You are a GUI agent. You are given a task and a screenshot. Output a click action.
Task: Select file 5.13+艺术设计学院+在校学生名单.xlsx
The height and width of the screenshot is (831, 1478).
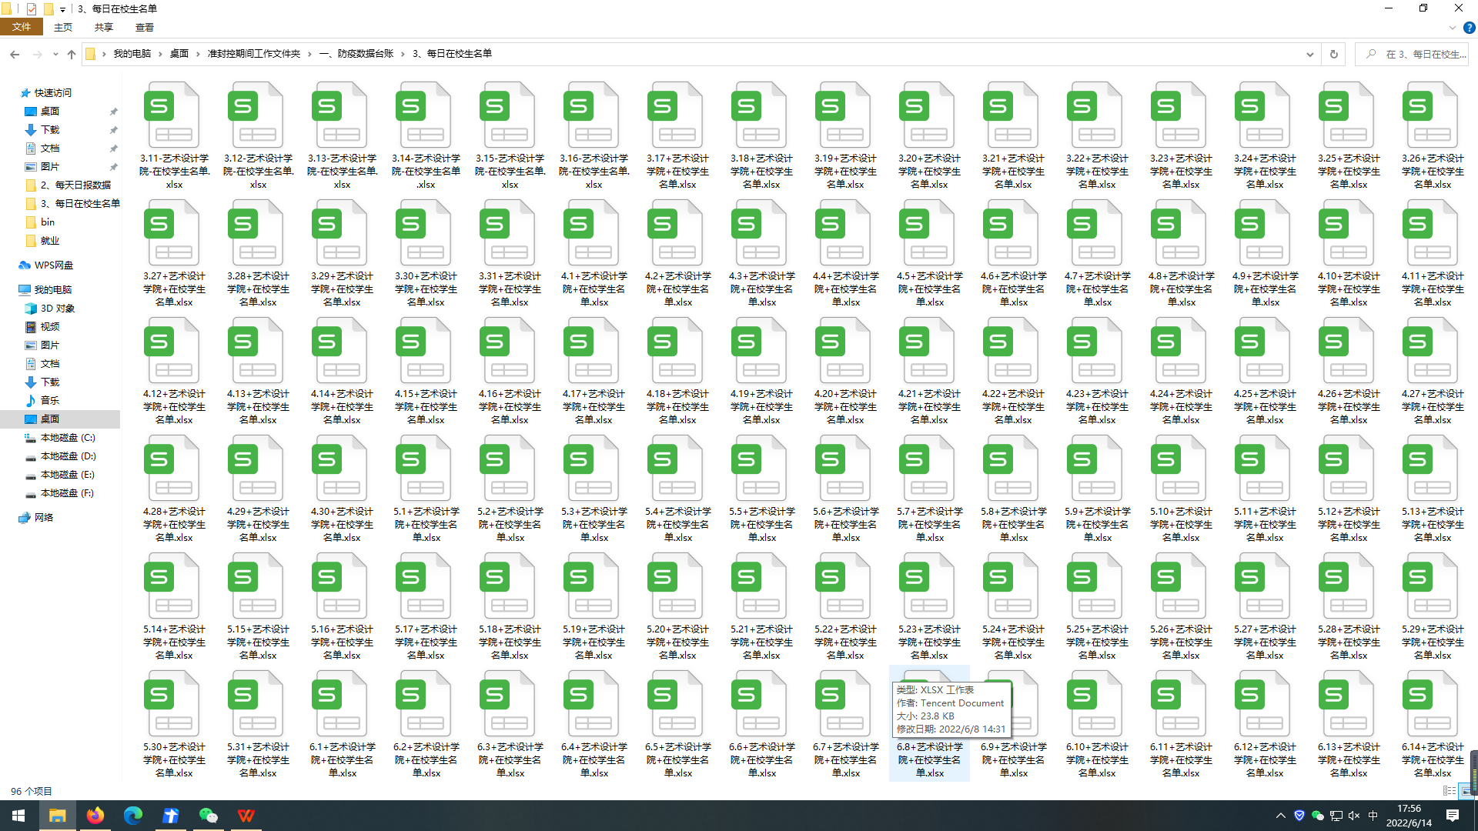click(1433, 489)
